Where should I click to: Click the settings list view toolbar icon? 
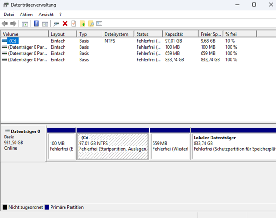click(x=99, y=23)
